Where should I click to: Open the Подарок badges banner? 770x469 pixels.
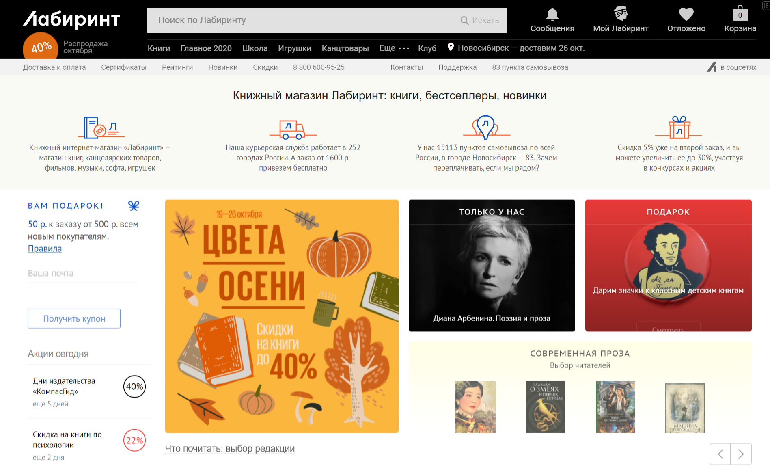click(x=668, y=265)
